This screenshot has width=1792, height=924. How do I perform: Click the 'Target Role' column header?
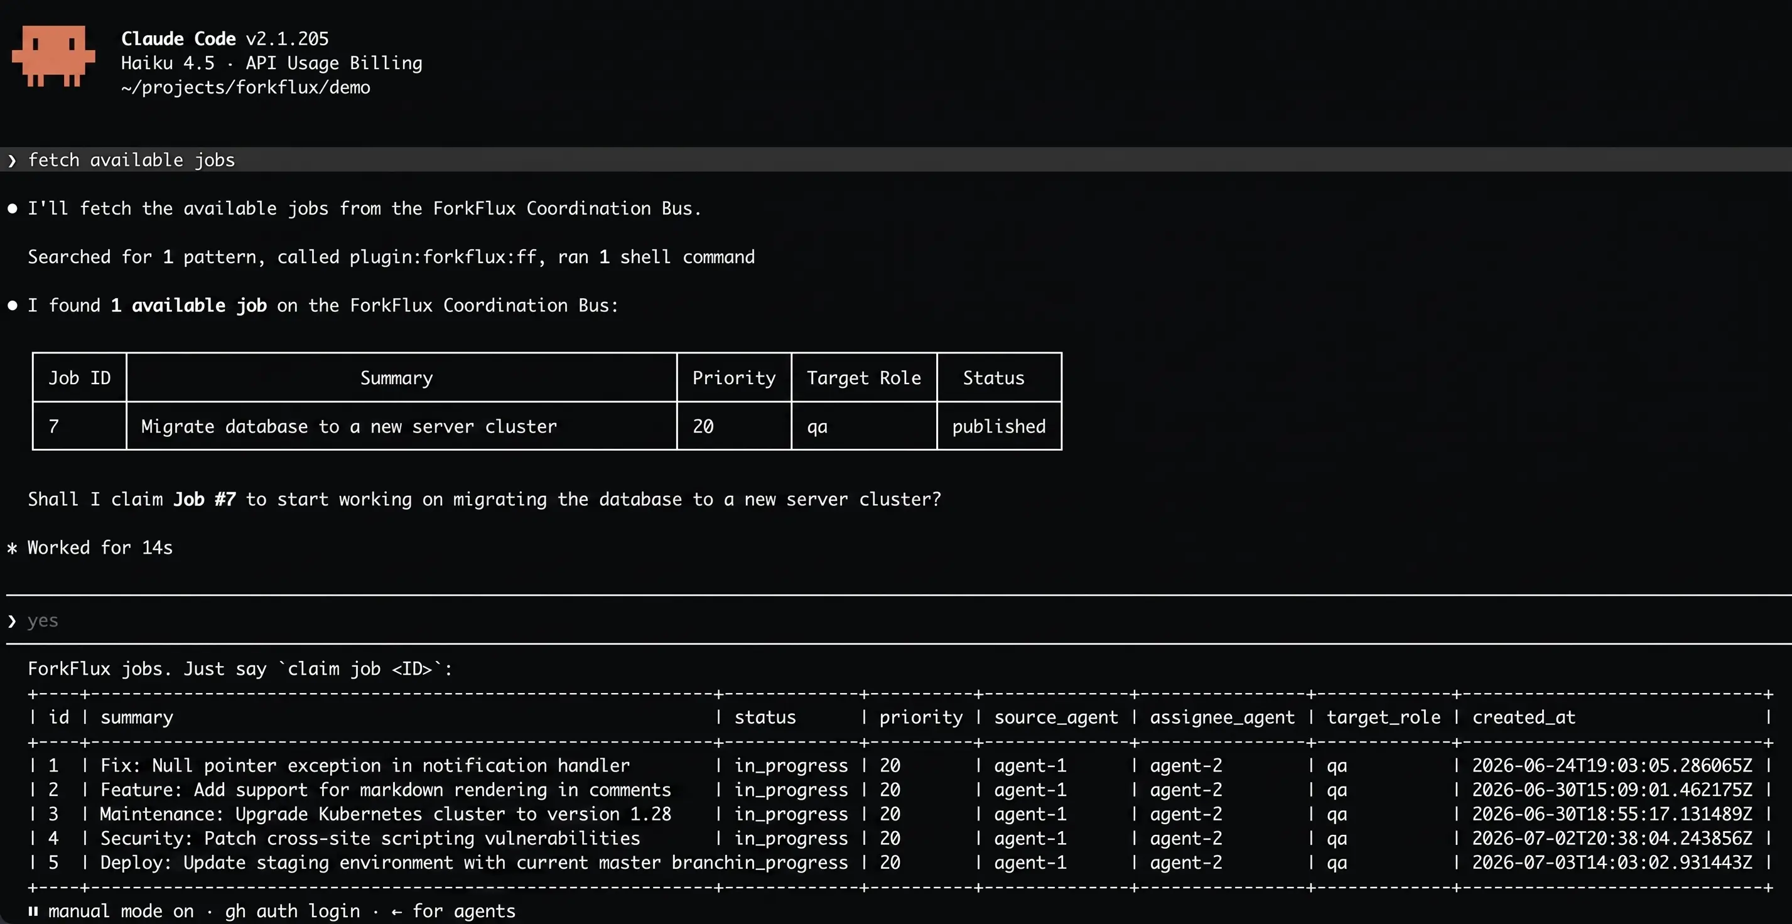tap(864, 377)
